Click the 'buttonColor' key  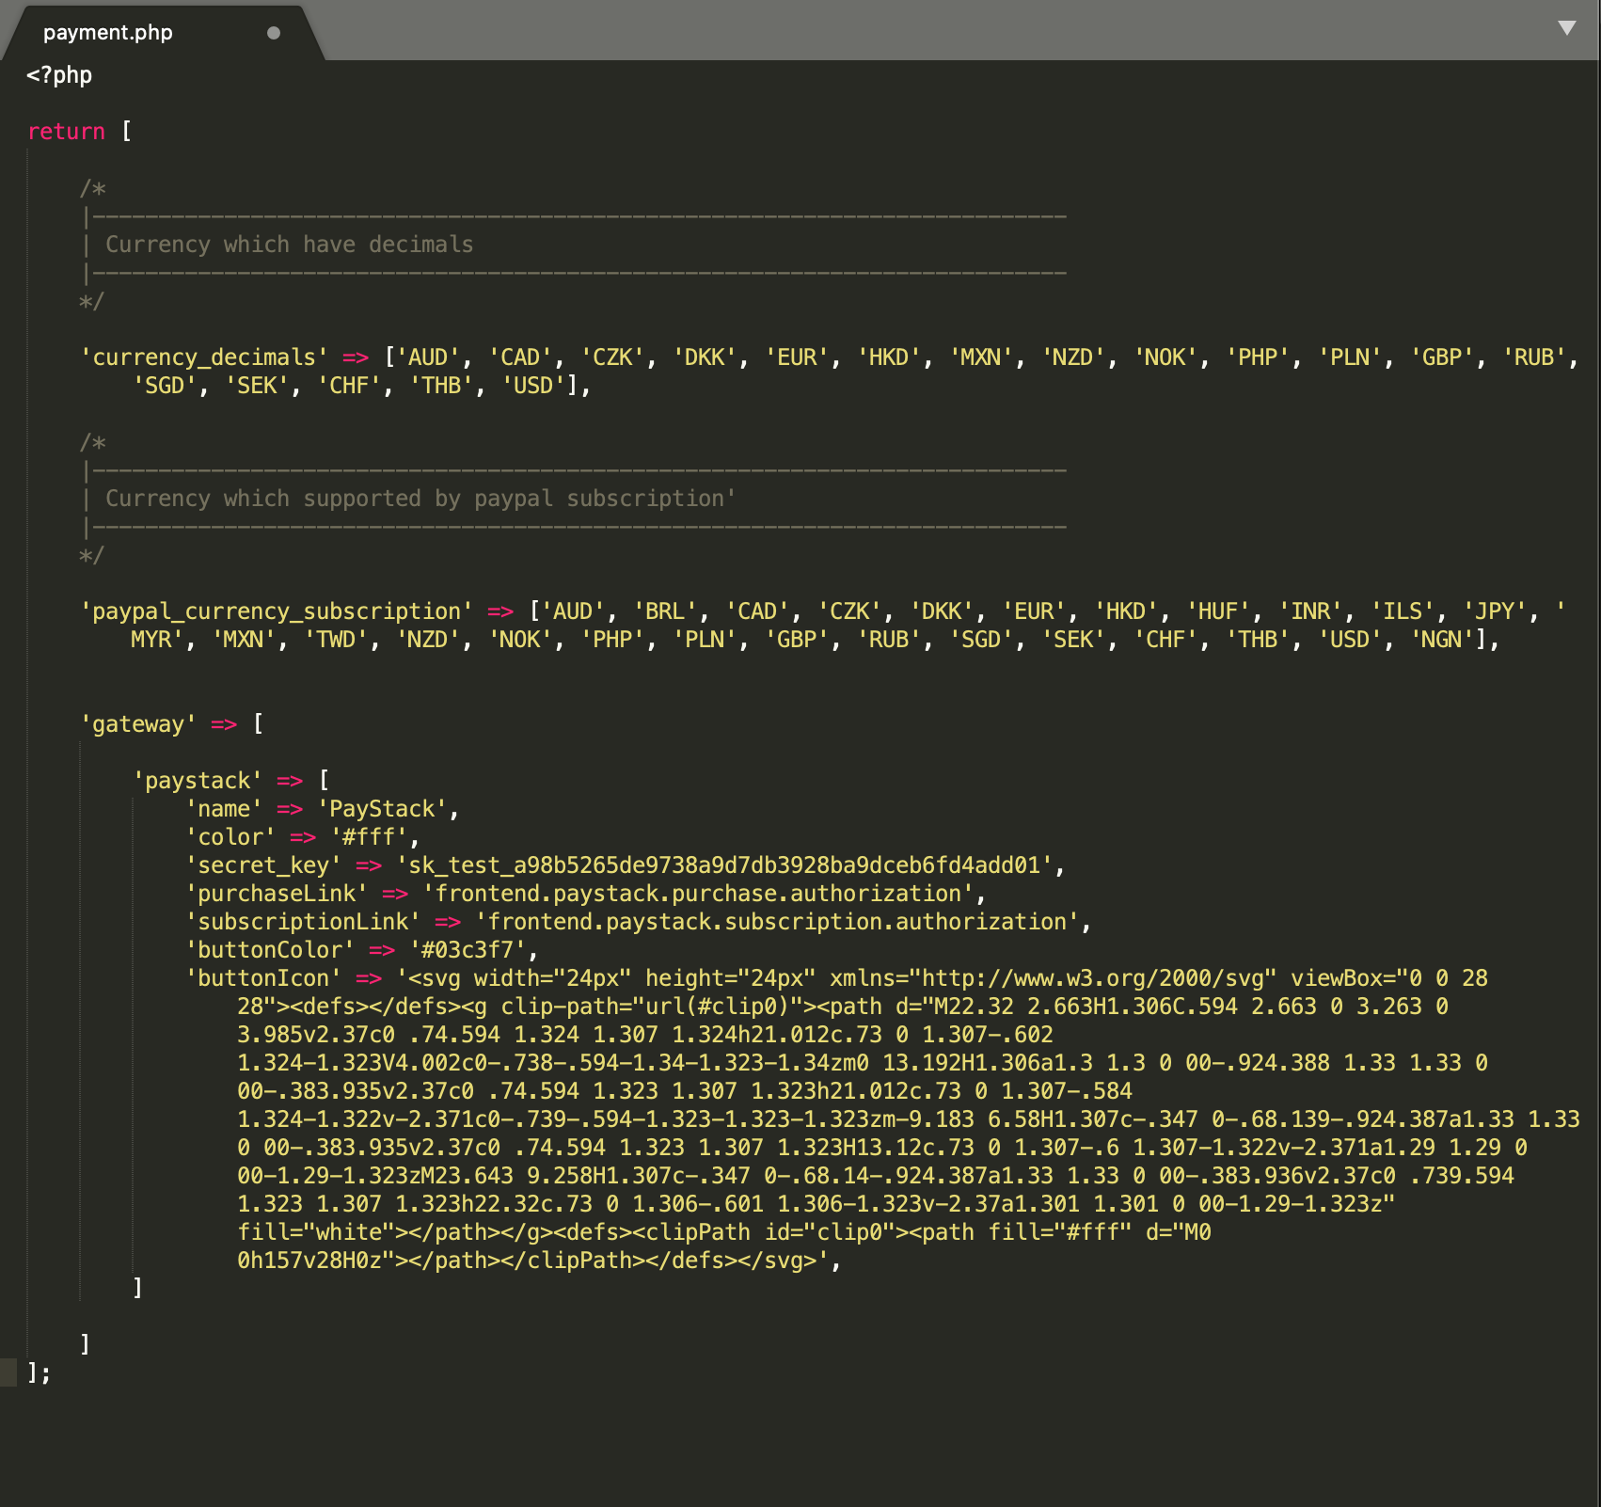pos(270,950)
